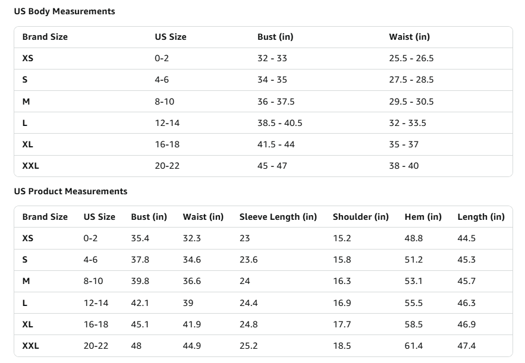
Task: Select product bust value 35.4
Action: 140,238
